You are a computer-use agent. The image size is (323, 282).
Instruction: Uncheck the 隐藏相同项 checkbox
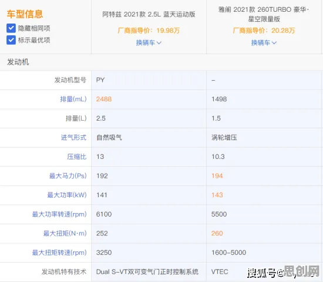pyautogui.click(x=11, y=28)
